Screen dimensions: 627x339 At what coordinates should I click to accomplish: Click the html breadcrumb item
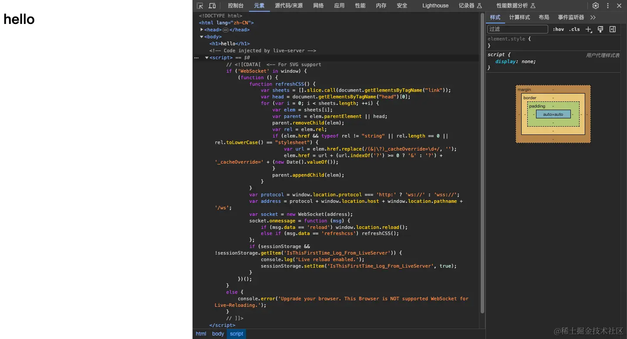201,334
